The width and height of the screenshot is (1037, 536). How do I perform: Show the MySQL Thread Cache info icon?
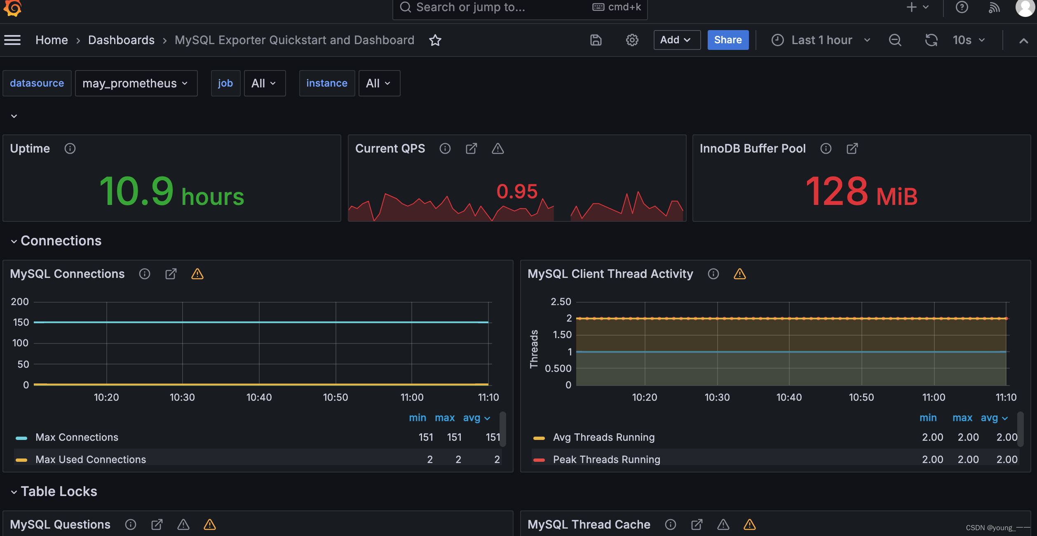(671, 524)
